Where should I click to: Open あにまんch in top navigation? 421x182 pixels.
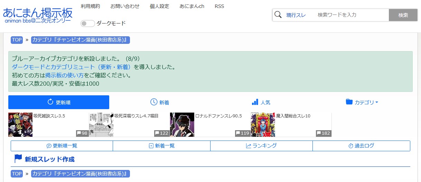tap(192, 6)
